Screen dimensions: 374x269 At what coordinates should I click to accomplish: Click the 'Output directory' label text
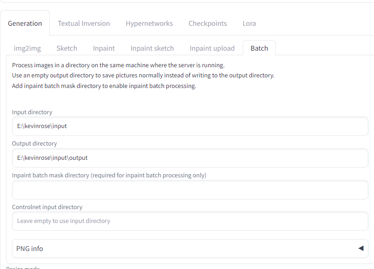pyautogui.click(x=35, y=144)
